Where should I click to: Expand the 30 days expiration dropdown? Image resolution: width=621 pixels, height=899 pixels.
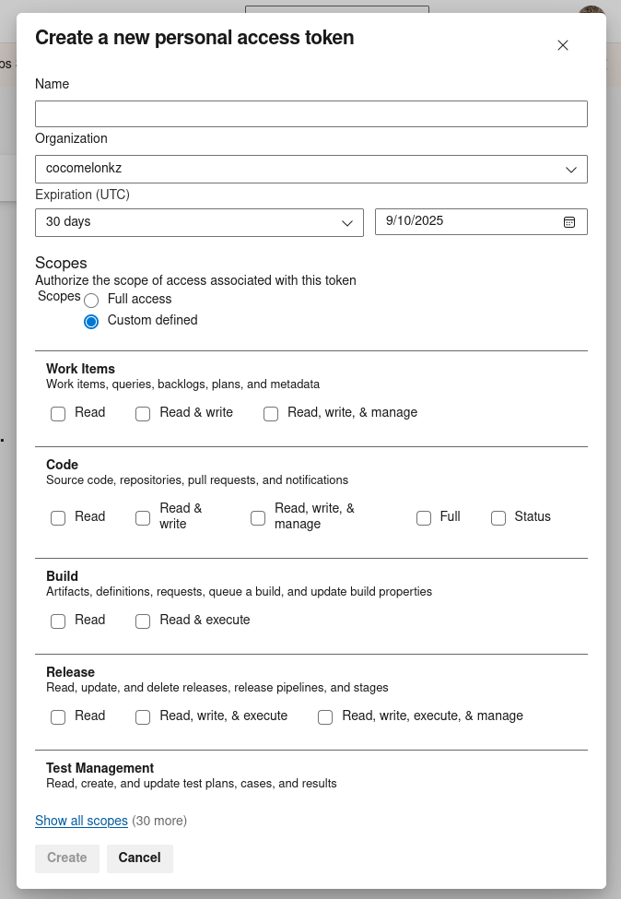click(x=199, y=222)
